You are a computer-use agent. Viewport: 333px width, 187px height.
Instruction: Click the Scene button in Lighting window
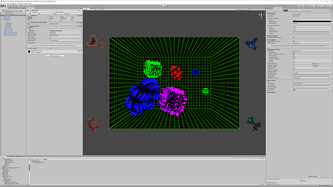tap(286, 10)
